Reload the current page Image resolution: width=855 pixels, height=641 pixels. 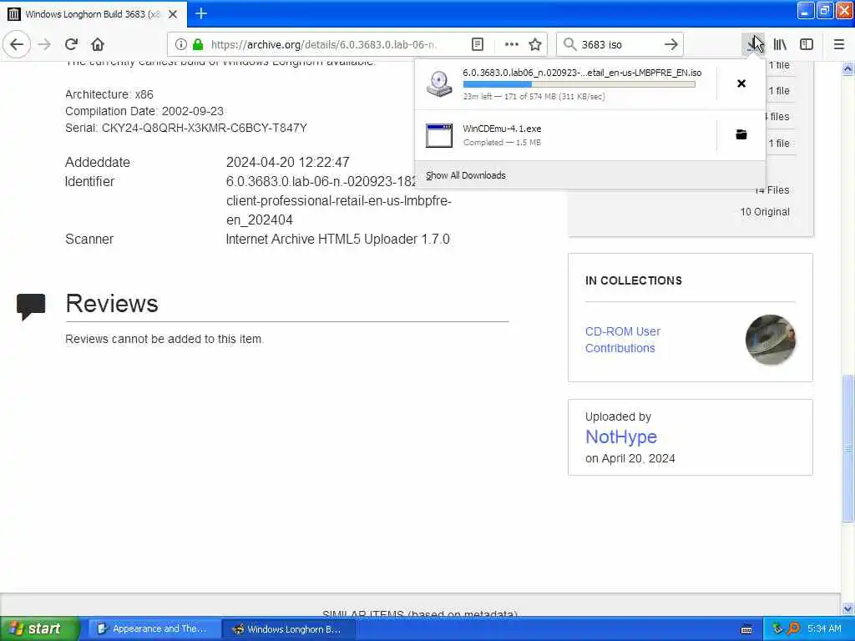pyautogui.click(x=72, y=44)
